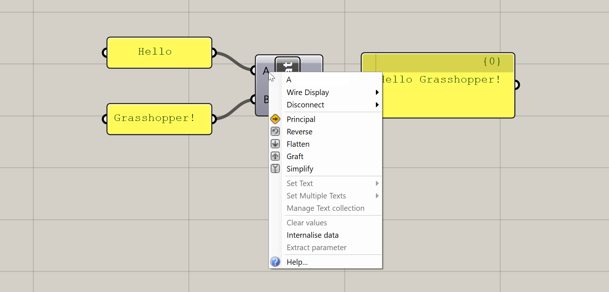Click the A input grip on Concatenate
The image size is (609, 292).
[x=253, y=70]
